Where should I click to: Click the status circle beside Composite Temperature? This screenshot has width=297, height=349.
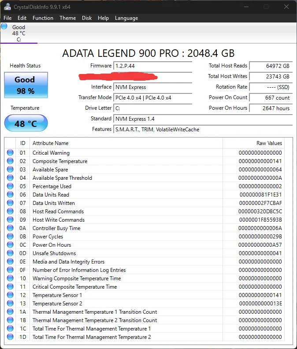point(10,161)
